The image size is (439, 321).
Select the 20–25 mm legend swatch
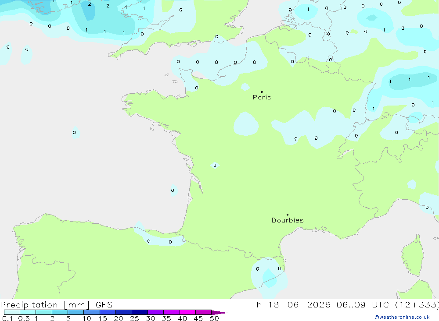click(123, 312)
